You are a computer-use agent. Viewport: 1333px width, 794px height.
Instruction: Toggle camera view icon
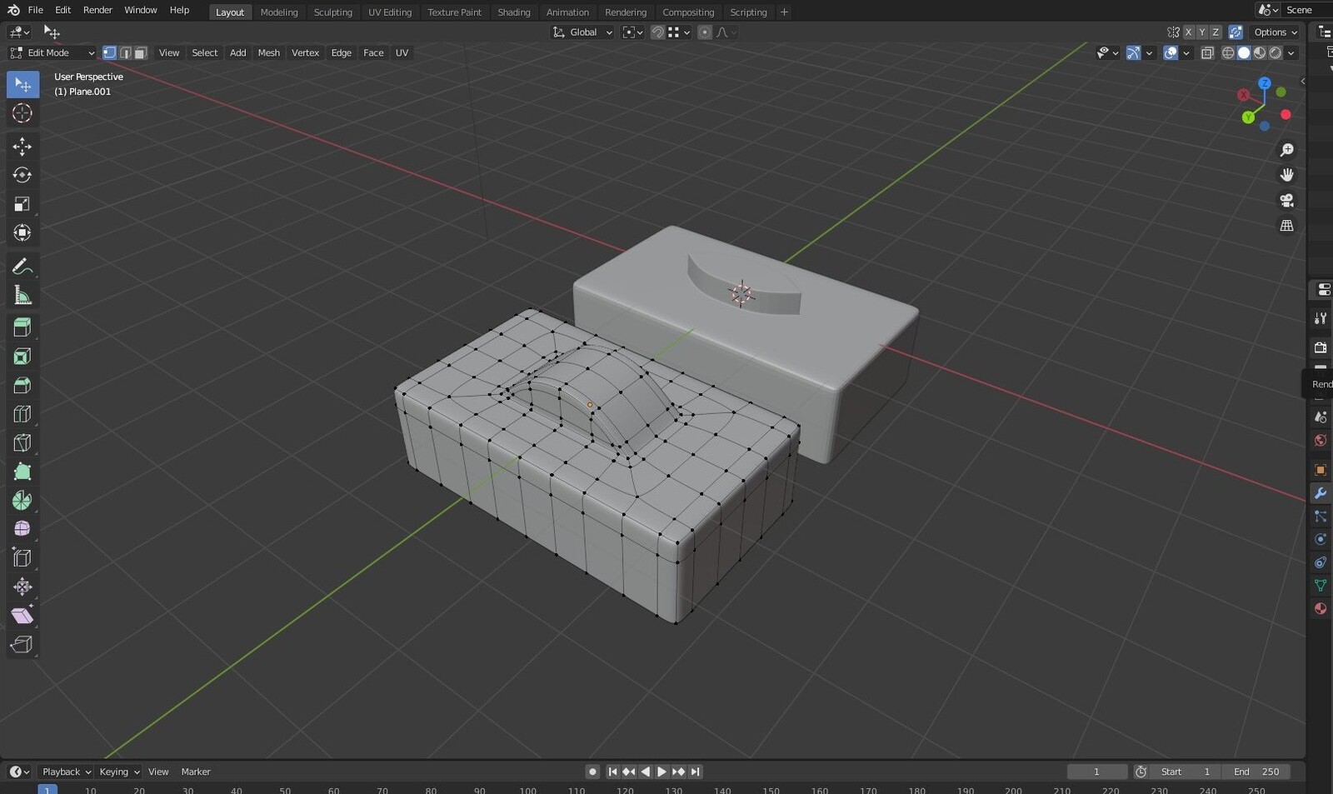click(1287, 200)
